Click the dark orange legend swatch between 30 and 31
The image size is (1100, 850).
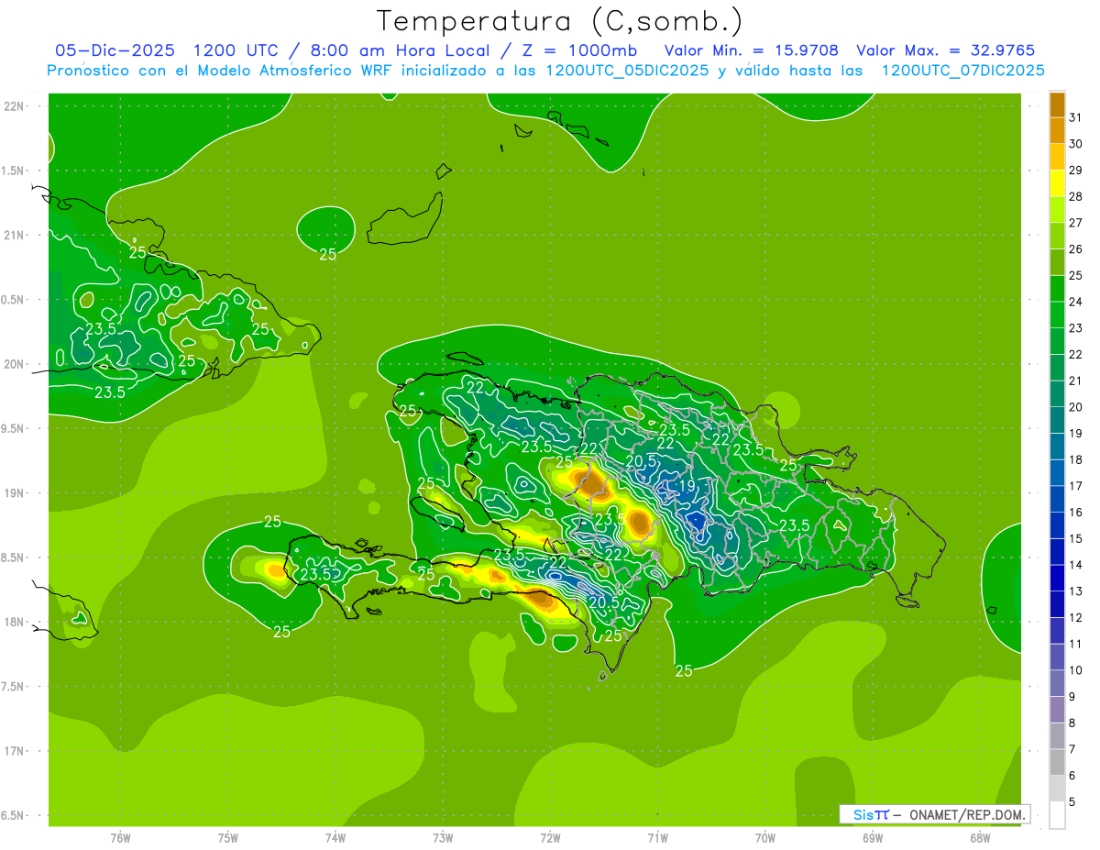click(1057, 131)
